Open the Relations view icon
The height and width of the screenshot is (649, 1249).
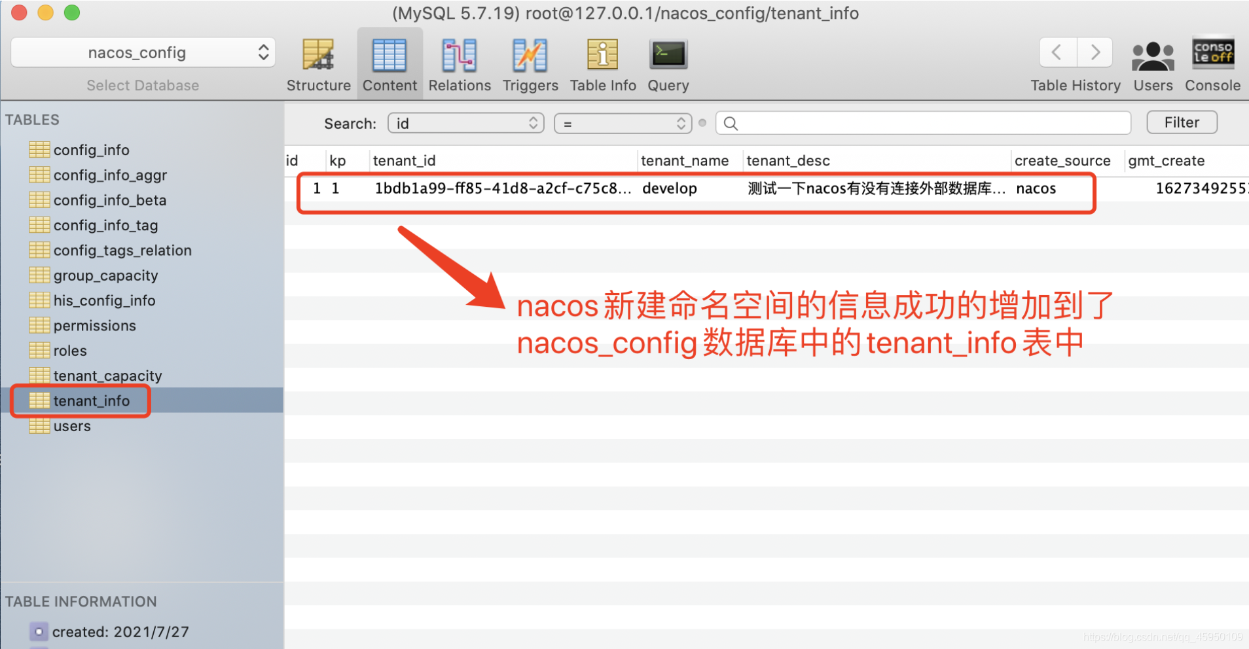pyautogui.click(x=460, y=55)
